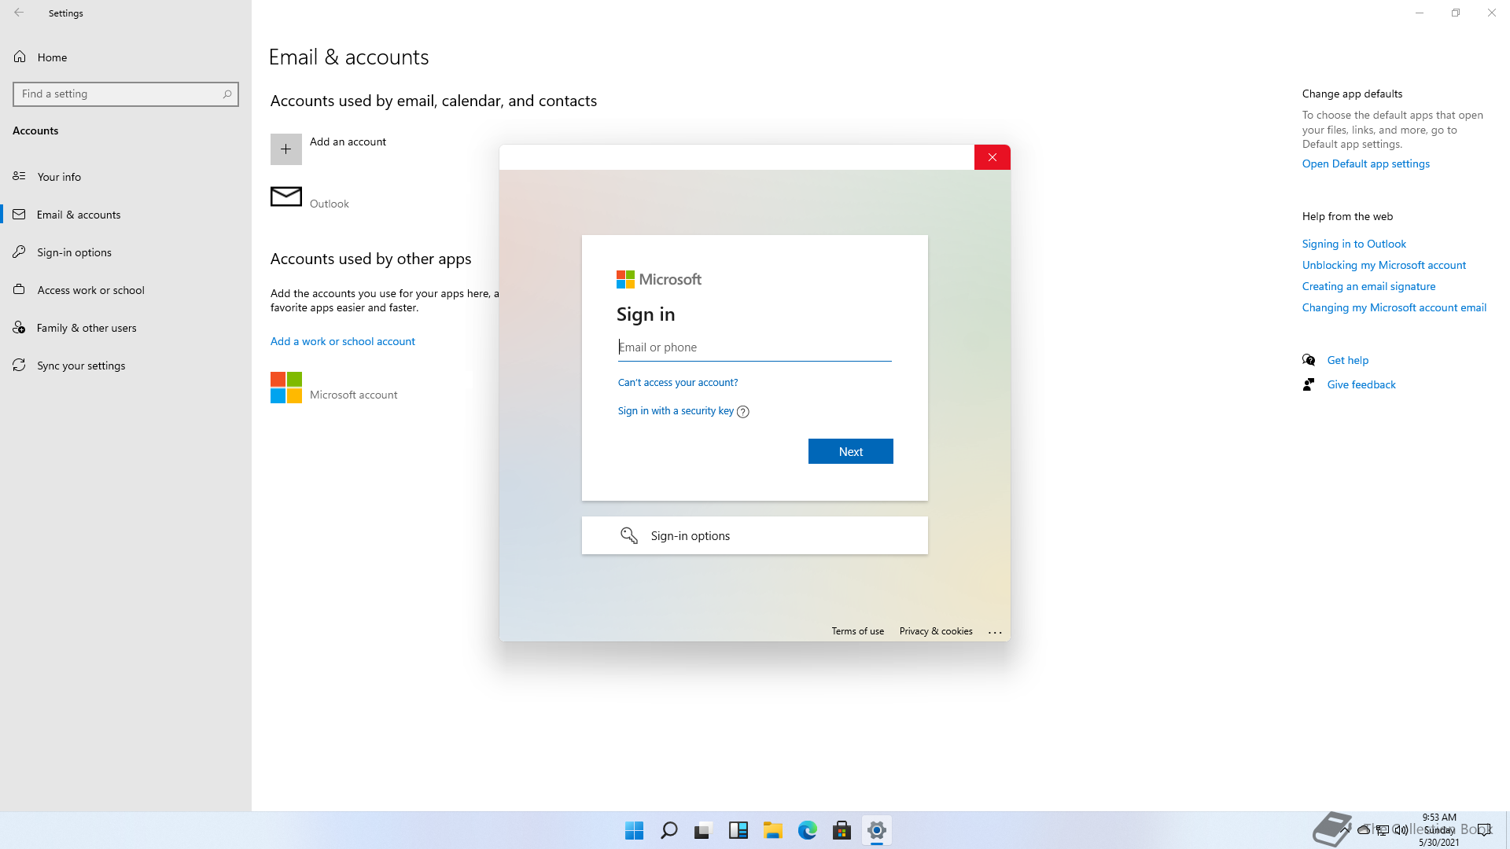Click the Next button
Image resolution: width=1510 pixels, height=849 pixels.
coord(851,451)
